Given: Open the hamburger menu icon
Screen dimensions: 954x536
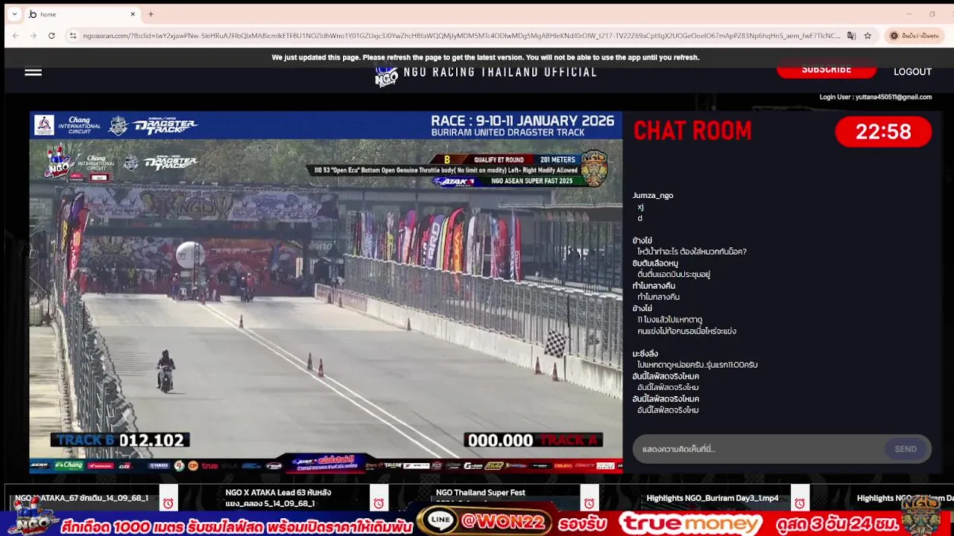Looking at the screenshot, I should 33,72.
